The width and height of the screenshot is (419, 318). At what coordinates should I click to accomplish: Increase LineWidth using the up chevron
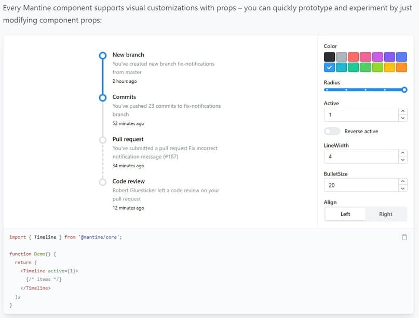click(403, 153)
